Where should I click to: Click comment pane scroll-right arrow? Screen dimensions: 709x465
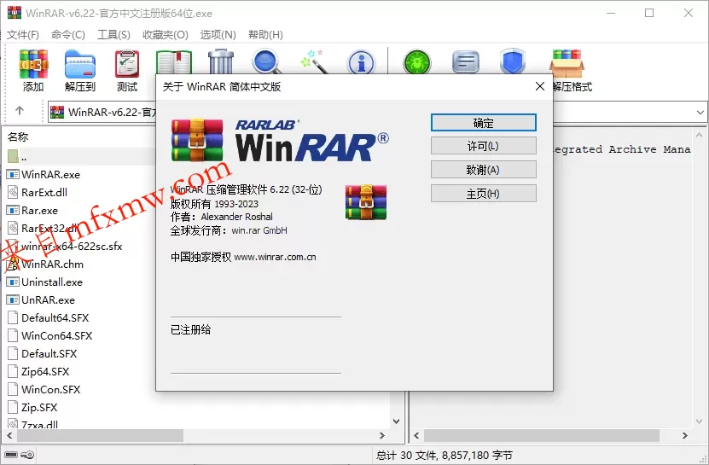pos(685,436)
